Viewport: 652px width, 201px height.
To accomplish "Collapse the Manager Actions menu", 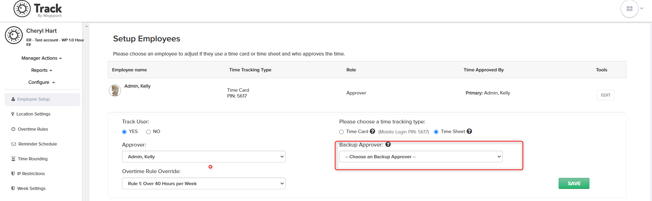I will tap(41, 58).
